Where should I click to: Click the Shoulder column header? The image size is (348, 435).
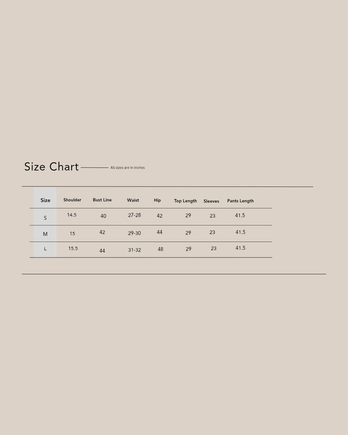tap(72, 200)
